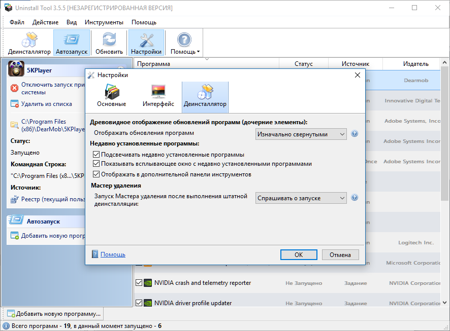
Task: Open the Инструменты menu
Action: point(104,22)
